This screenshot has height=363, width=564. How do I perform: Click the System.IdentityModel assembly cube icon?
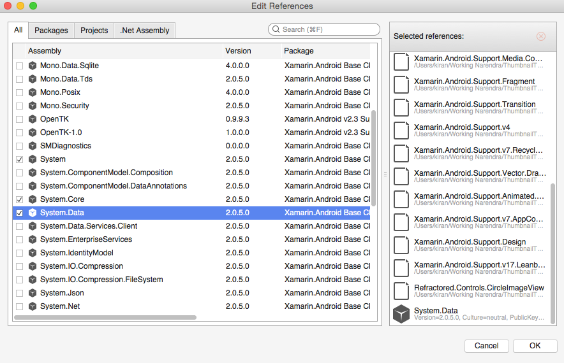tap(33, 253)
